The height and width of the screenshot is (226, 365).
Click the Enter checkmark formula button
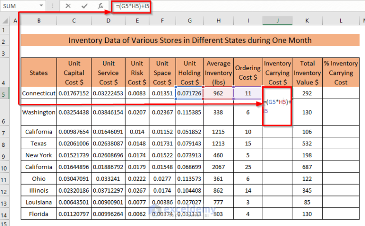point(84,6)
